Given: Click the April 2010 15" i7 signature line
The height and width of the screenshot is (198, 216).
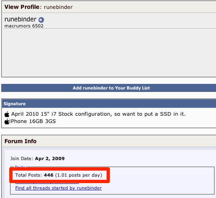Looking at the screenshot, I should [99, 114].
